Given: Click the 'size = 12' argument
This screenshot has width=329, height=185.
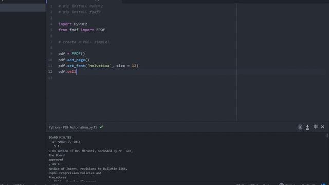Looking at the screenshot, I should click(x=126, y=66).
